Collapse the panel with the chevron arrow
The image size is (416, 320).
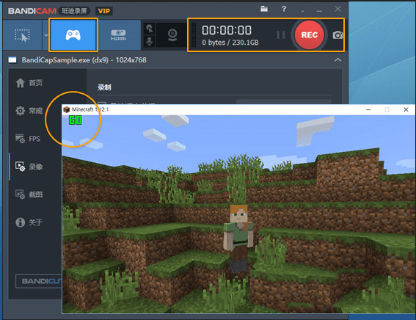click(x=337, y=60)
